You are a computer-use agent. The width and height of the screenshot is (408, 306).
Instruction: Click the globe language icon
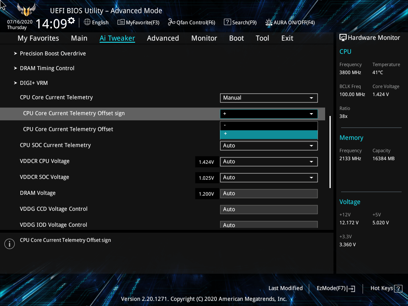pyautogui.click(x=87, y=22)
